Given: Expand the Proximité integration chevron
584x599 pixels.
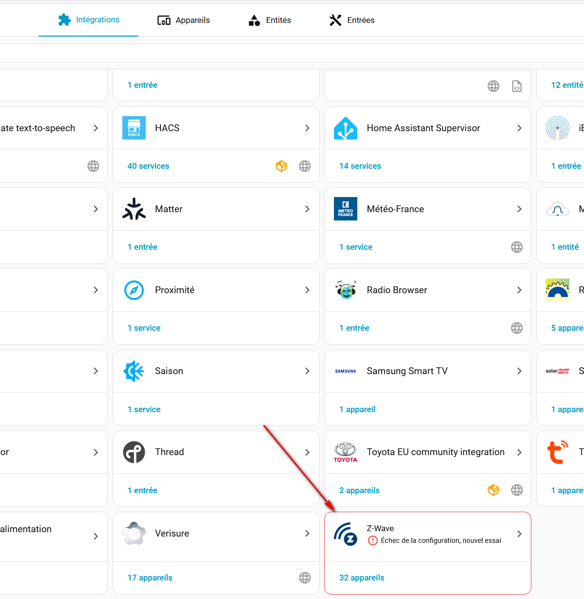Looking at the screenshot, I should [x=307, y=290].
